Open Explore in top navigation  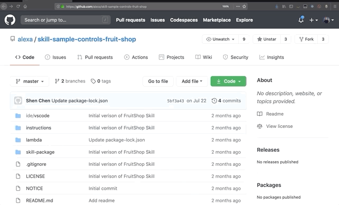(244, 20)
